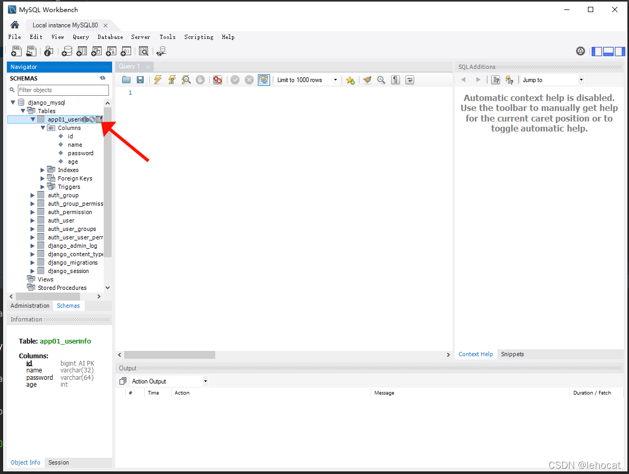Click the Filter objects search field

coord(63,90)
